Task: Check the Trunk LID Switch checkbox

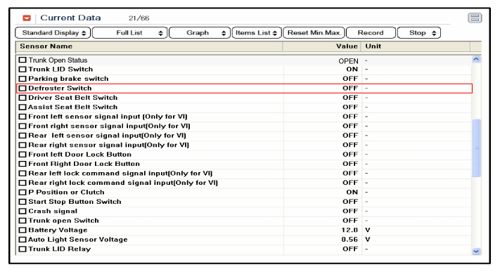Action: [23, 69]
